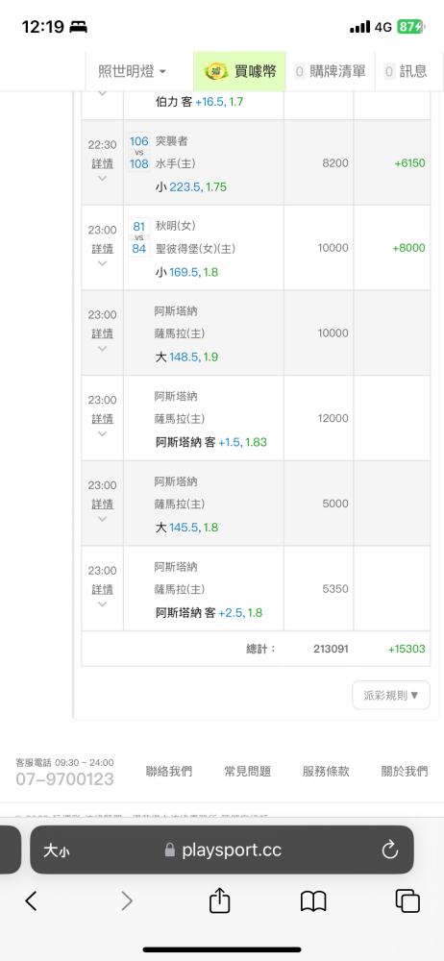Tap the Safari forward arrow

[126, 901]
